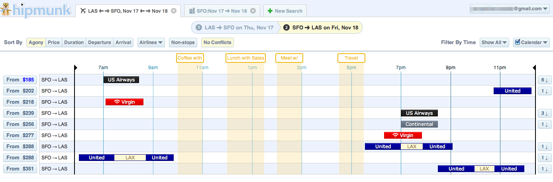Click the wifi icon on morning Virgin flight
The image size is (553, 182).
coord(117,102)
